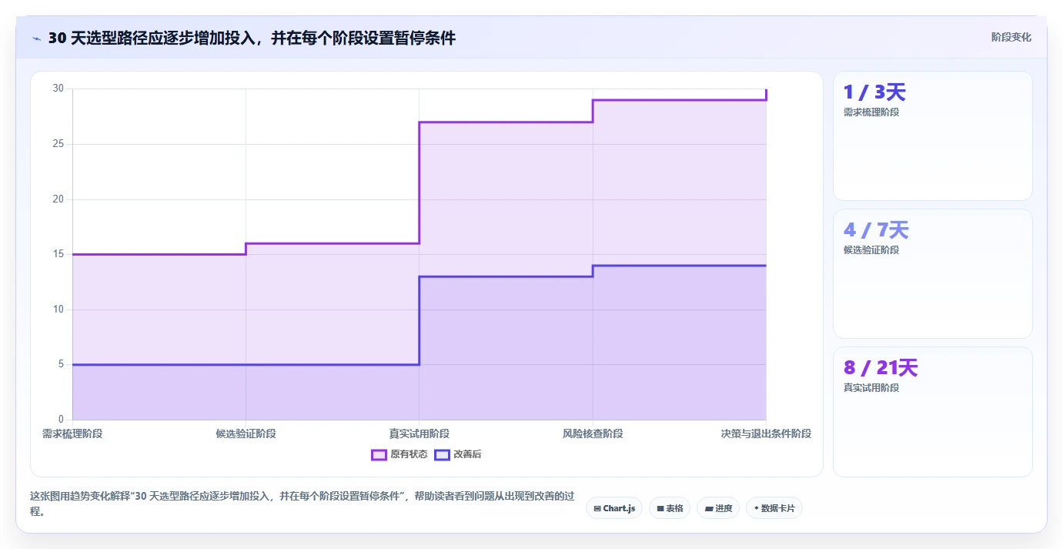Screen dimensions: 1063x549
Task: Open the '1 / 3天' value in 需求梳理阶段 card
Action: [874, 92]
